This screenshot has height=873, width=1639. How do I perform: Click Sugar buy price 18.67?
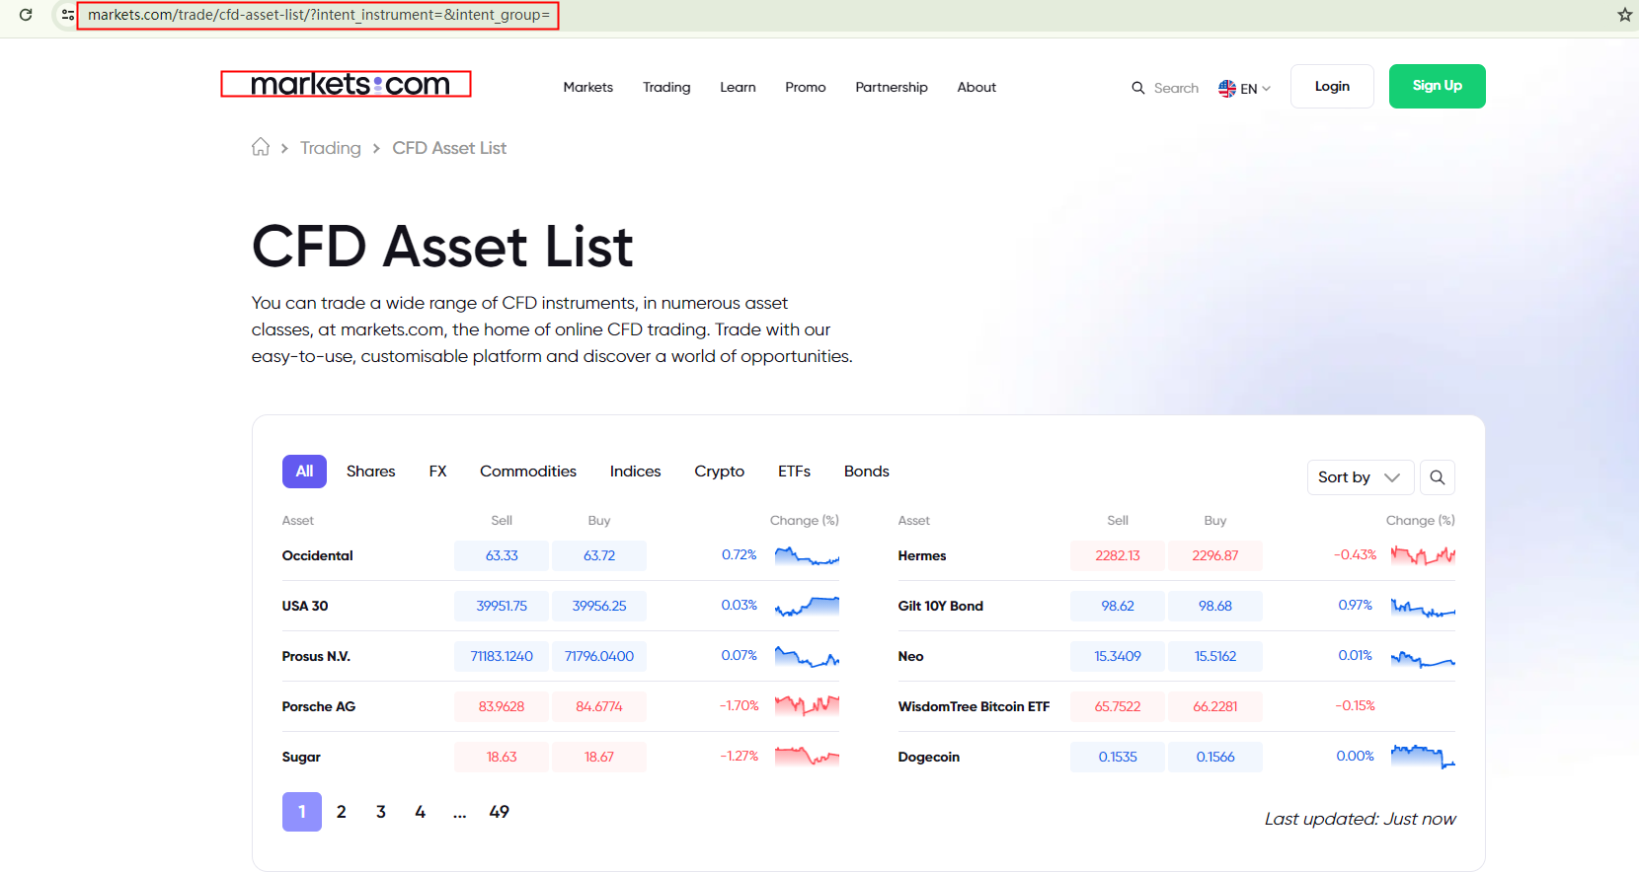599,757
